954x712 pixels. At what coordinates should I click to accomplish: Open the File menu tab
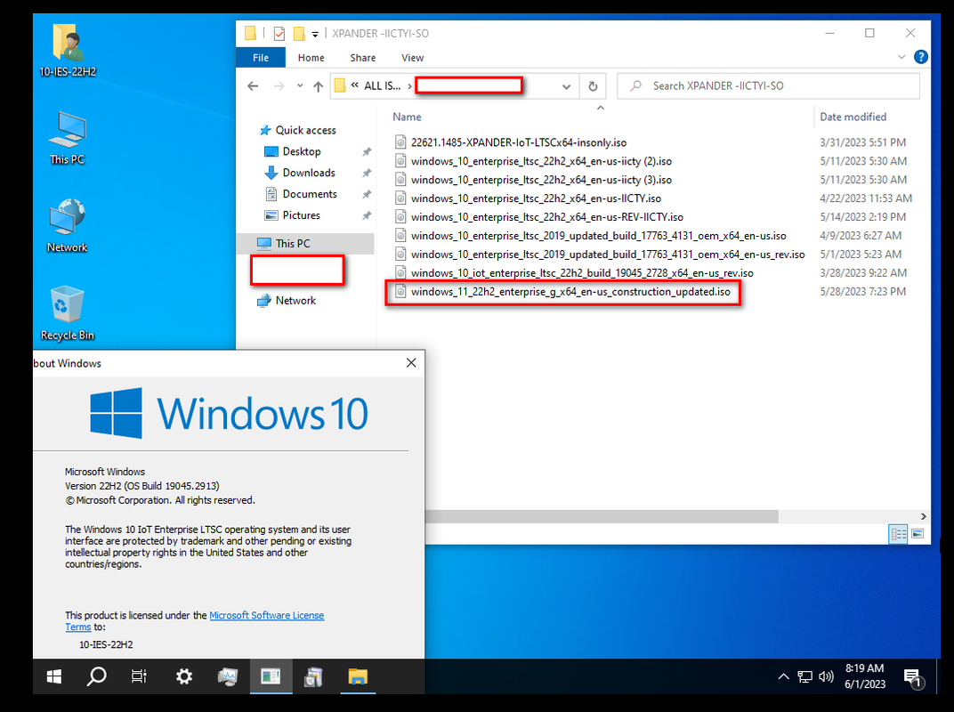point(261,58)
